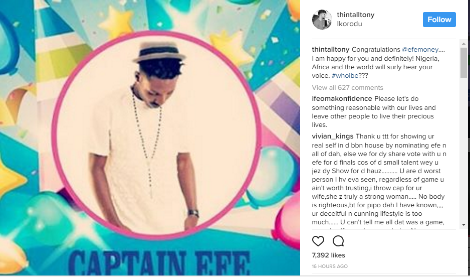
Task: Show the 7,392 likes list
Action: [x=329, y=256]
